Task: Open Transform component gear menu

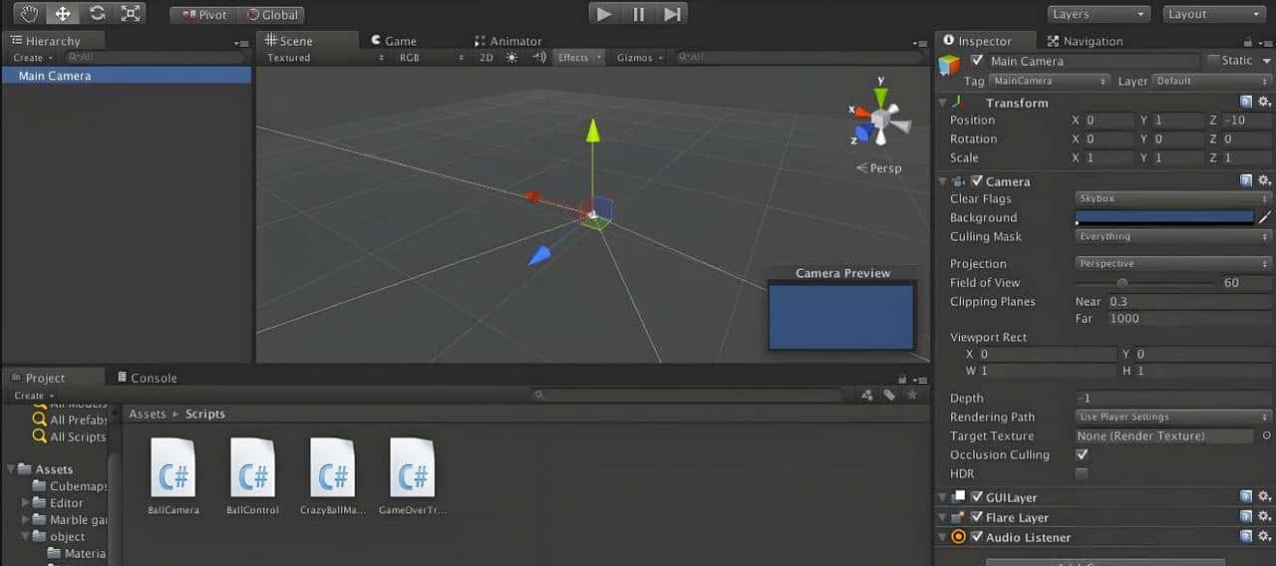Action: click(1264, 102)
